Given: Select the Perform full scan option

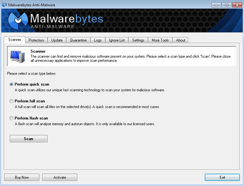Looking at the screenshot, I should click(11, 101).
